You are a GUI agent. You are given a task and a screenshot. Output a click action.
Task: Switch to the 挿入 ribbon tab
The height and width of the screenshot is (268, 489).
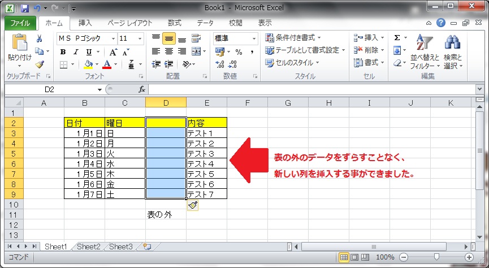click(x=85, y=23)
